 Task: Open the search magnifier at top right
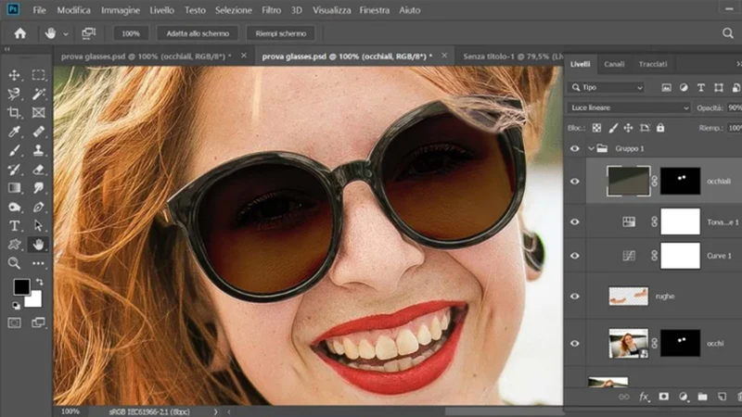[x=728, y=33]
